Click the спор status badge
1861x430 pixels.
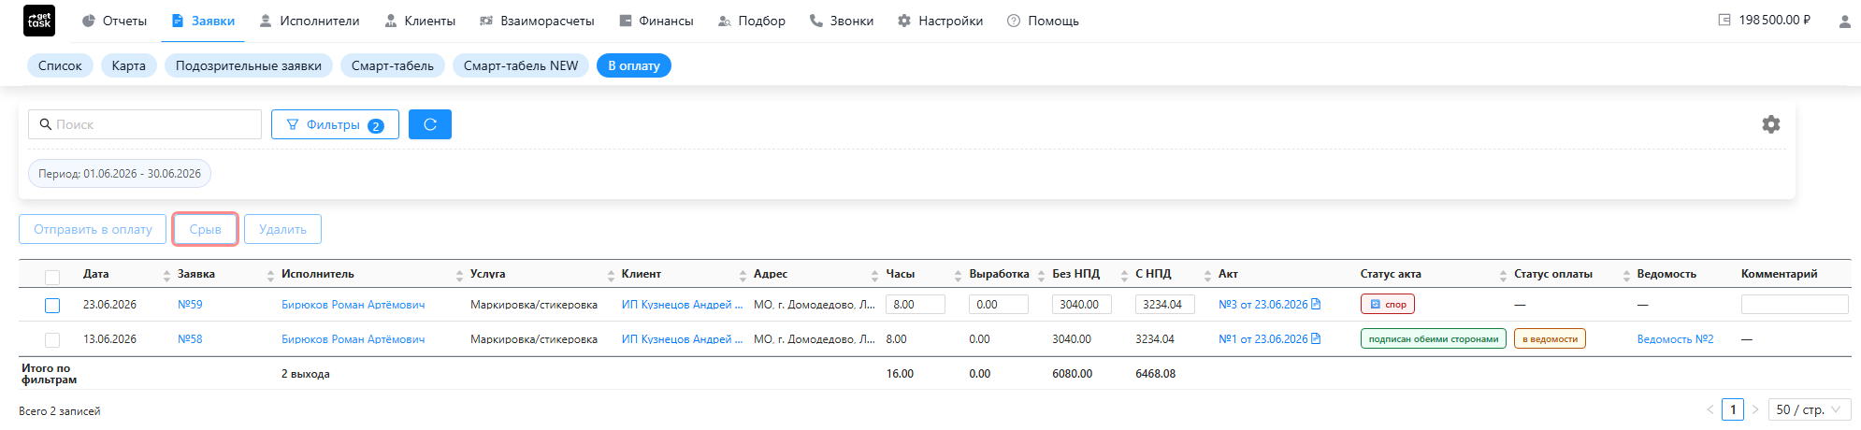[1388, 304]
